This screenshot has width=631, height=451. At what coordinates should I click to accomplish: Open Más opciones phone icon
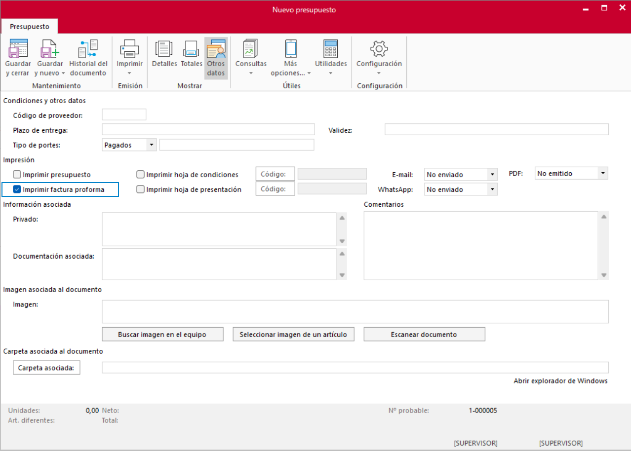pos(291,49)
